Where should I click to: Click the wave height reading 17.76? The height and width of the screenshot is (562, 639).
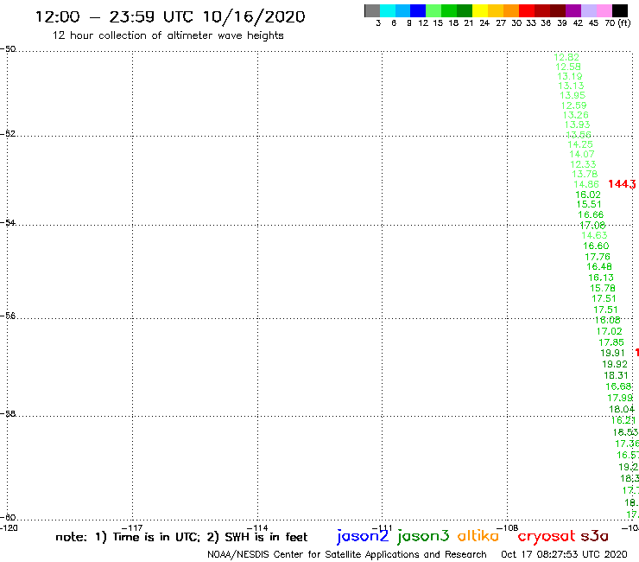click(x=598, y=257)
